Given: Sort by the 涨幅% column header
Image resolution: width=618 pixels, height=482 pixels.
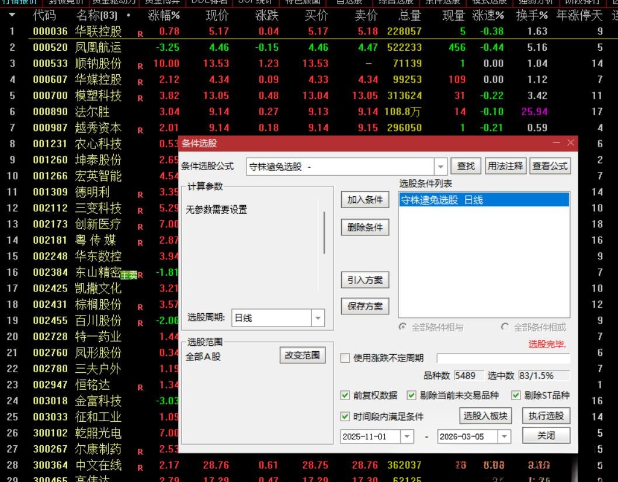Looking at the screenshot, I should coord(164,15).
